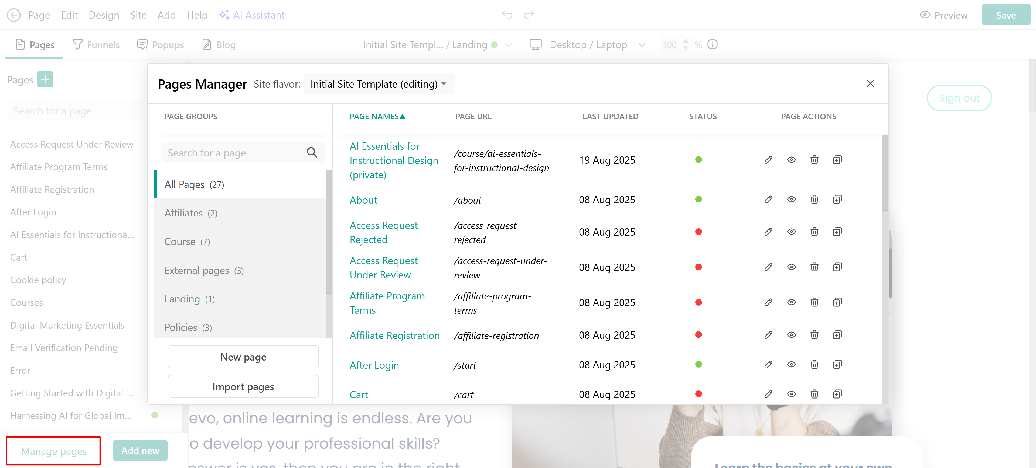Delete the Affiliate Registration page
1036x468 pixels.
tap(814, 335)
